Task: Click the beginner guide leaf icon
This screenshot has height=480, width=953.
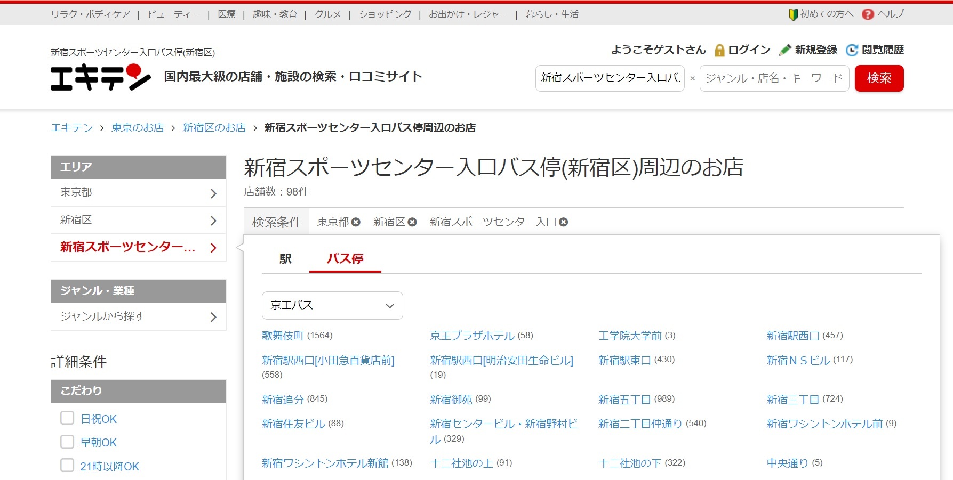Action: (793, 14)
